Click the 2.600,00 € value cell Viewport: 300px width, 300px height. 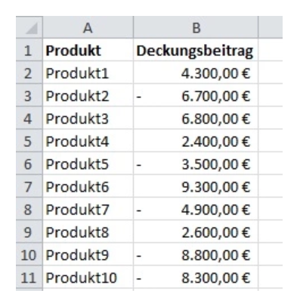click(196, 232)
